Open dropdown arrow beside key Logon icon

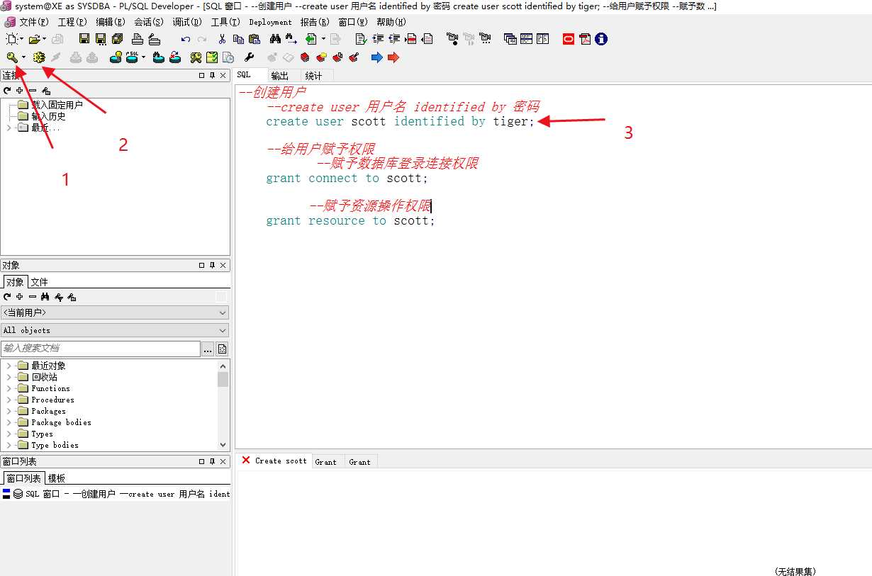tap(23, 57)
